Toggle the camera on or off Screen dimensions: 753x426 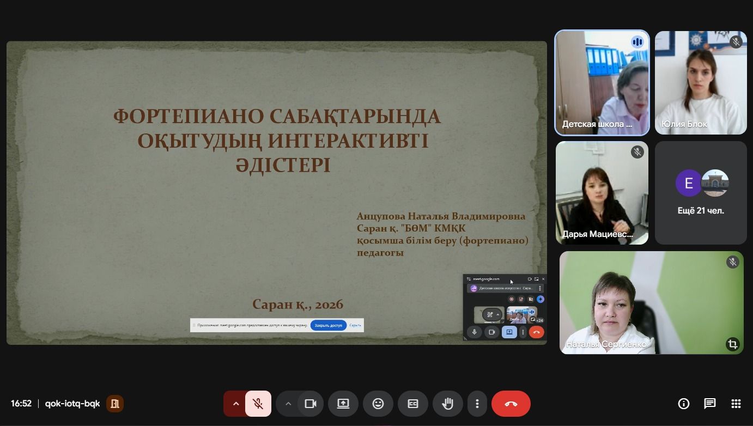pyautogui.click(x=311, y=404)
